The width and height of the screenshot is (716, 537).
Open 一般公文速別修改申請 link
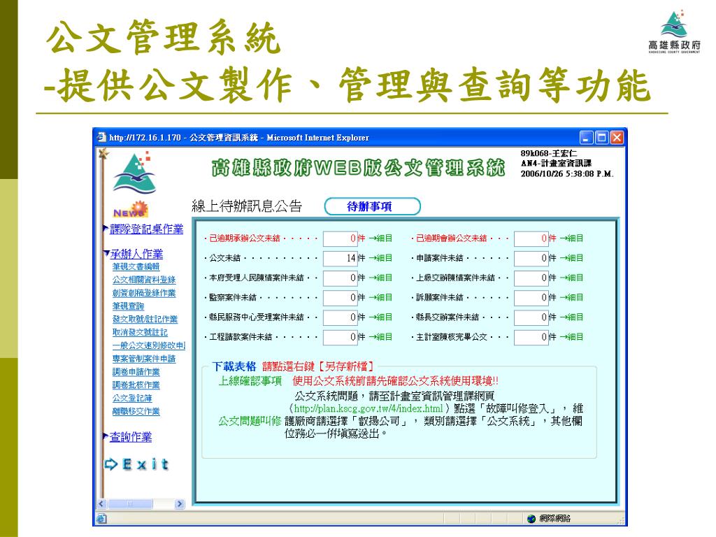pos(148,345)
